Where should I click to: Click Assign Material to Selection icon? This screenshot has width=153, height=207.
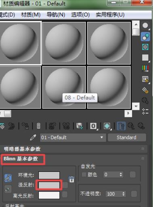(25, 126)
